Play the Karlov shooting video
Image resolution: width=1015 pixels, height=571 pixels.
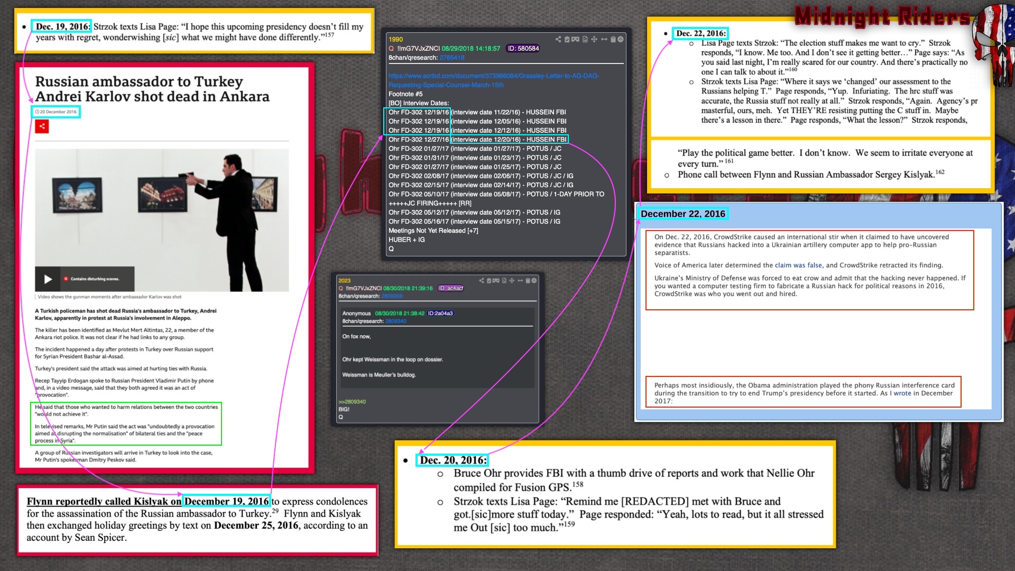point(48,279)
